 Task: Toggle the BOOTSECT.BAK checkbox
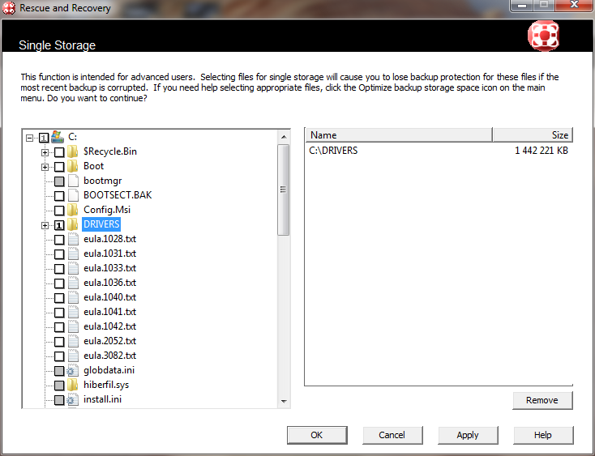click(59, 195)
